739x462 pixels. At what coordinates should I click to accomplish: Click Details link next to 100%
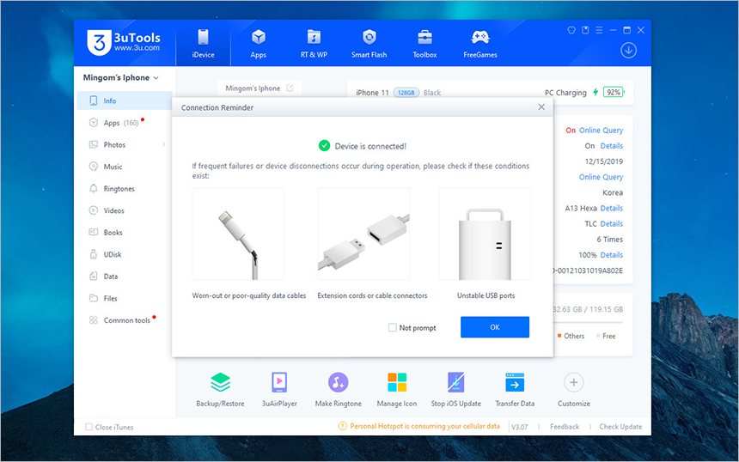click(x=611, y=255)
